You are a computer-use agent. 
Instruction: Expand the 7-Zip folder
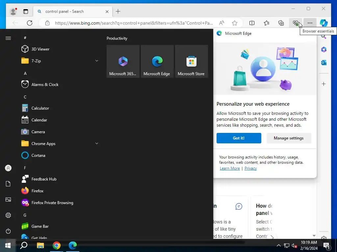point(60,61)
